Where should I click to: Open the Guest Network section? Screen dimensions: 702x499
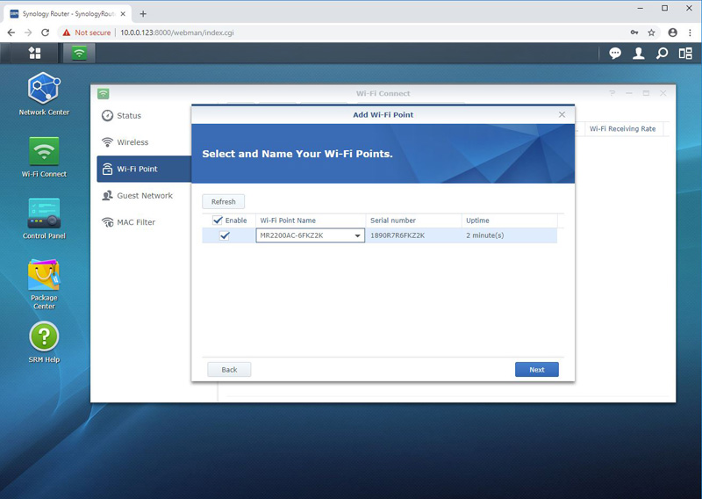145,196
